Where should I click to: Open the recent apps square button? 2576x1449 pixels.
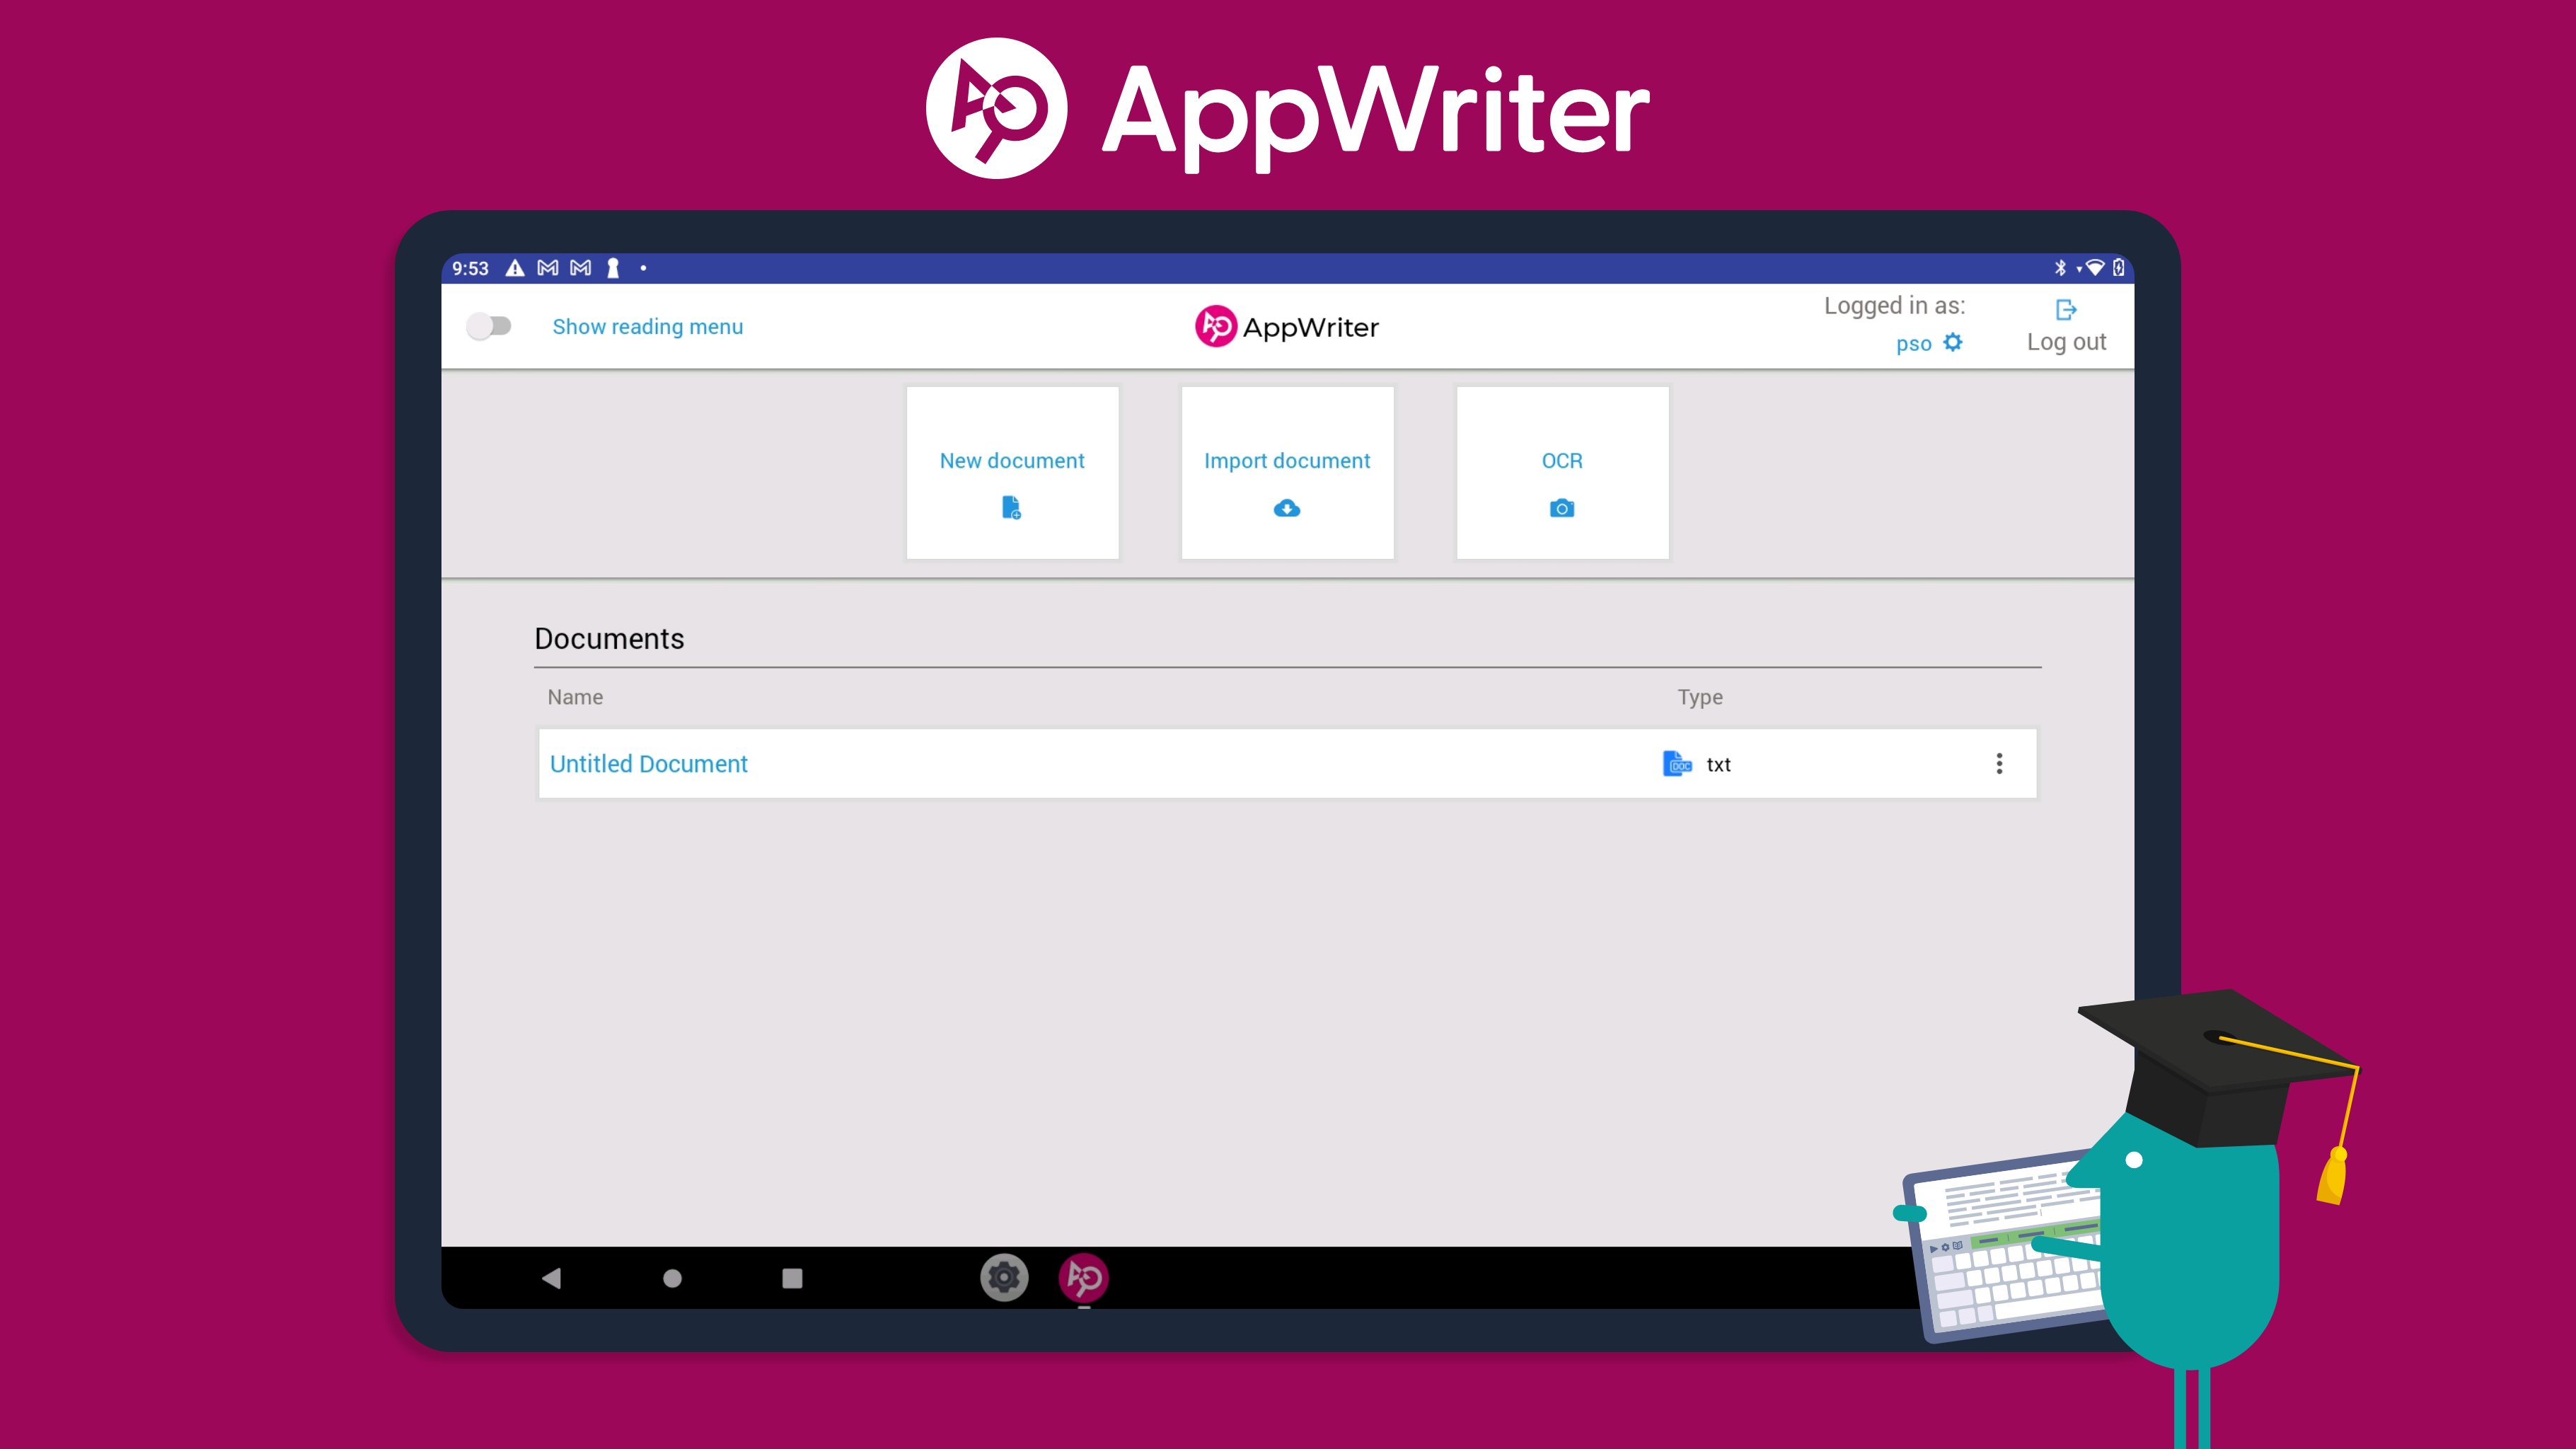(792, 1278)
